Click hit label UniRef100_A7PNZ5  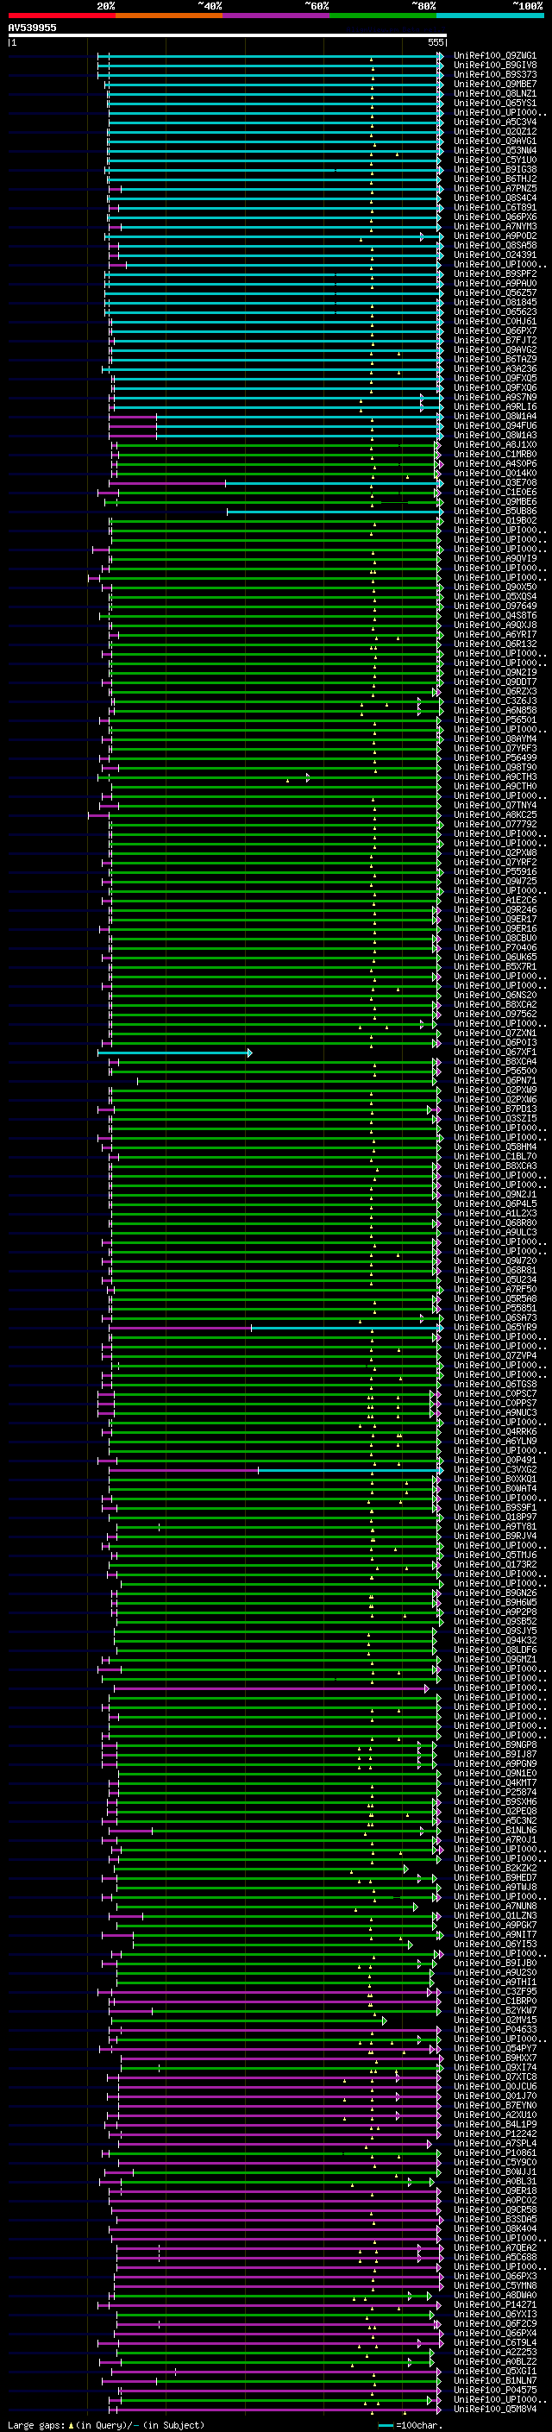pos(495,189)
